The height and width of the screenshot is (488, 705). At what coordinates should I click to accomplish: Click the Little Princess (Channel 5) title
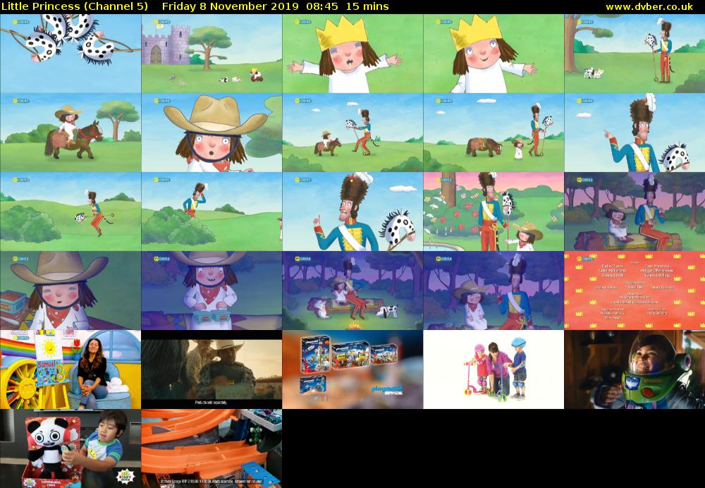coord(75,6)
